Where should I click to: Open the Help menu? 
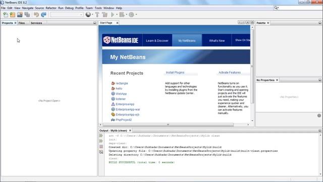click(119, 8)
